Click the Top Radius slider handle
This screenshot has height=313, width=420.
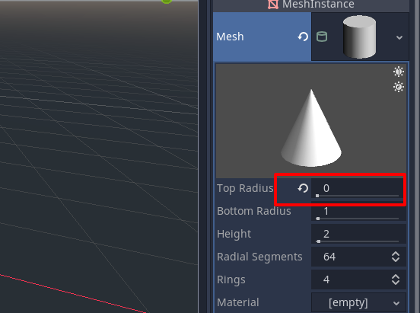[317, 196]
